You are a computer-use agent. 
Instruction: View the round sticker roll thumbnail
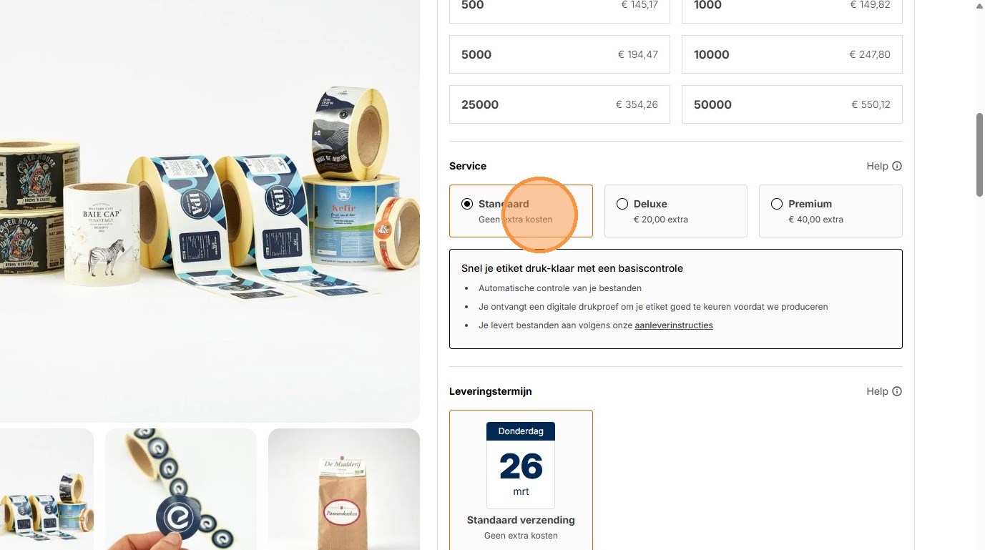181,489
